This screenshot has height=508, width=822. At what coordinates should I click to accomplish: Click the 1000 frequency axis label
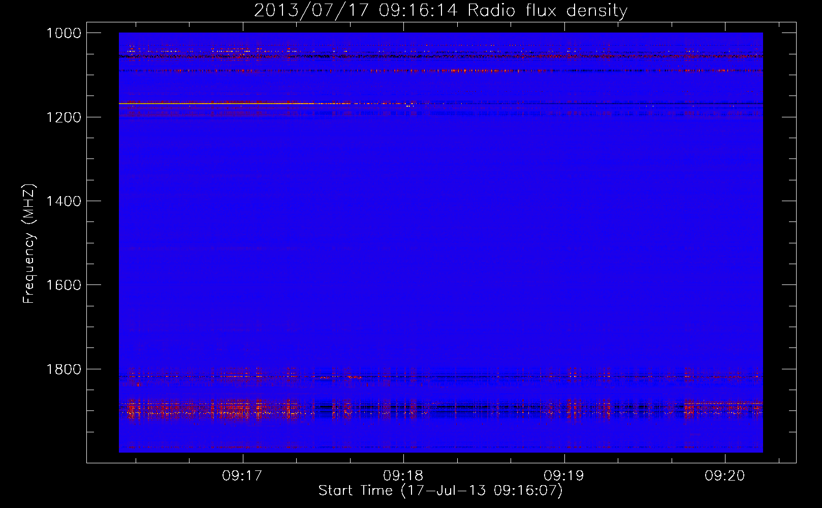point(64,33)
